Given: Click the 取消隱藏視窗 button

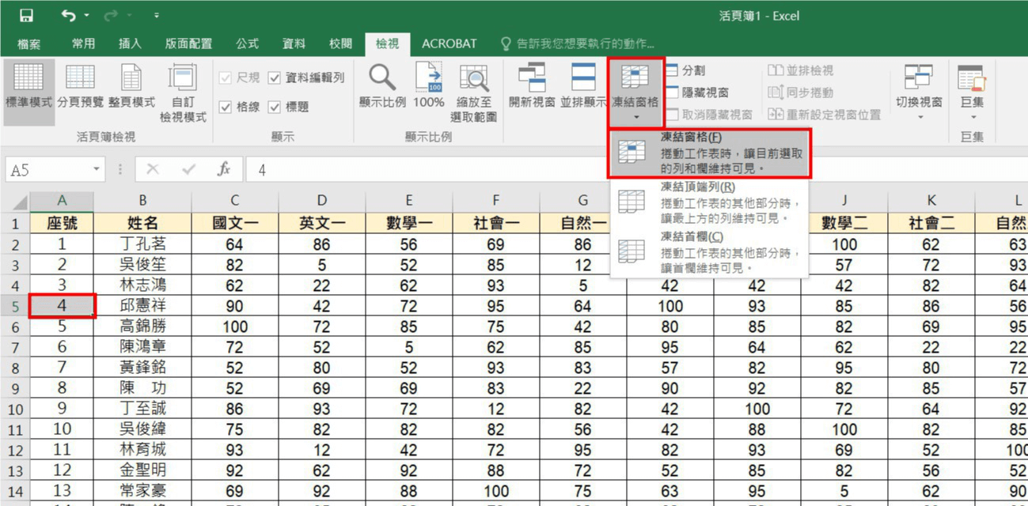Looking at the screenshot, I should [x=709, y=115].
